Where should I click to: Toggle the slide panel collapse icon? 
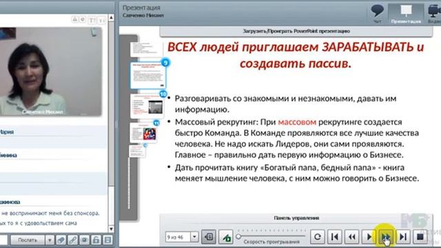coord(209,237)
